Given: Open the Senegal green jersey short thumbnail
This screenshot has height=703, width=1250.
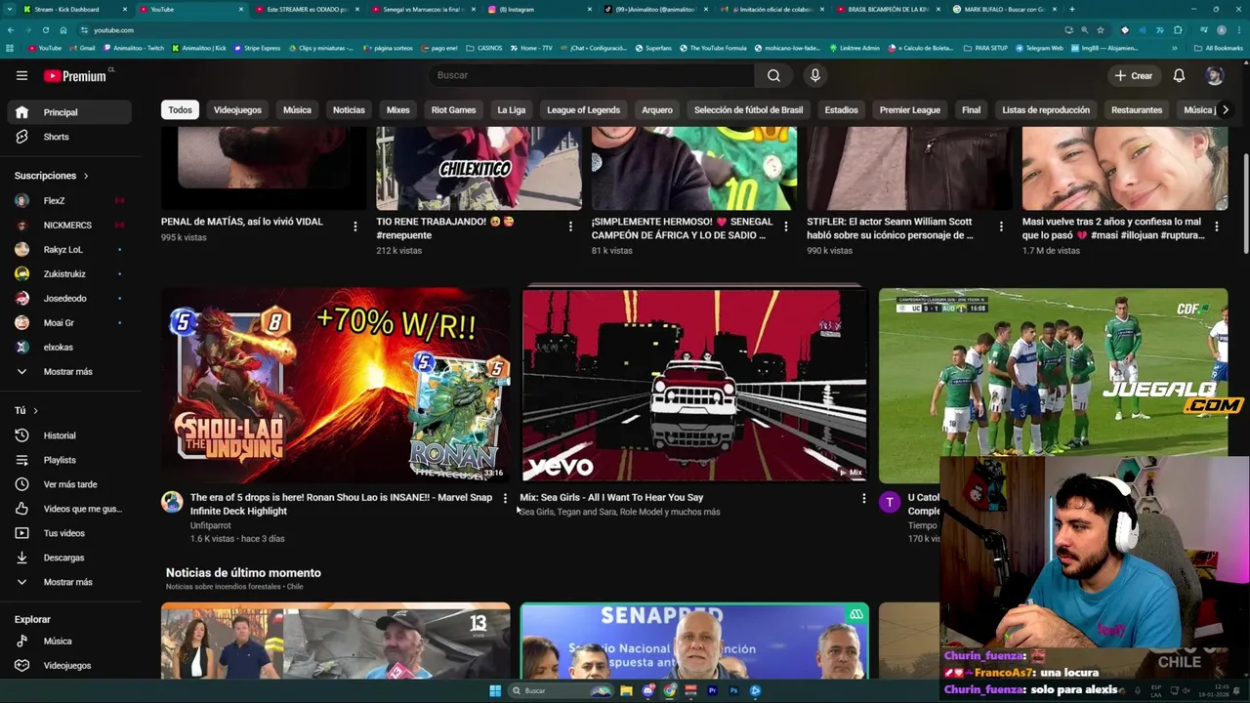Looking at the screenshot, I should click(x=693, y=168).
